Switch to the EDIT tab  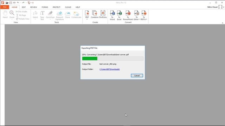coord(24,7)
